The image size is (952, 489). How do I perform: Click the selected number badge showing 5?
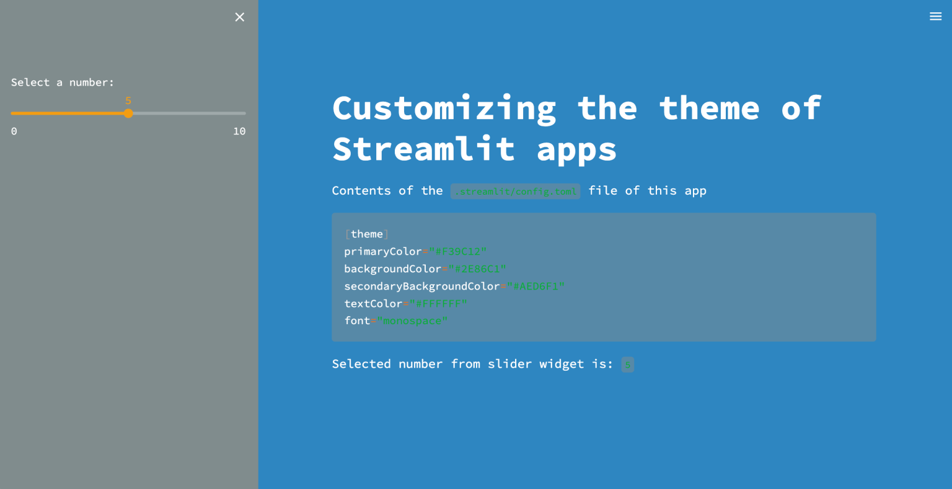627,364
